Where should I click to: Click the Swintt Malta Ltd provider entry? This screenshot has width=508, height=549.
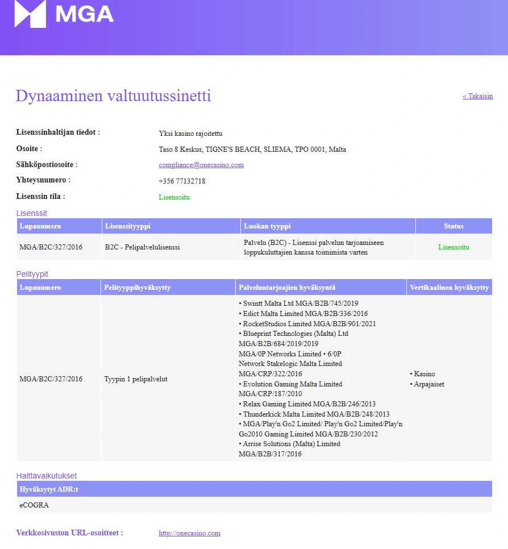tap(299, 303)
